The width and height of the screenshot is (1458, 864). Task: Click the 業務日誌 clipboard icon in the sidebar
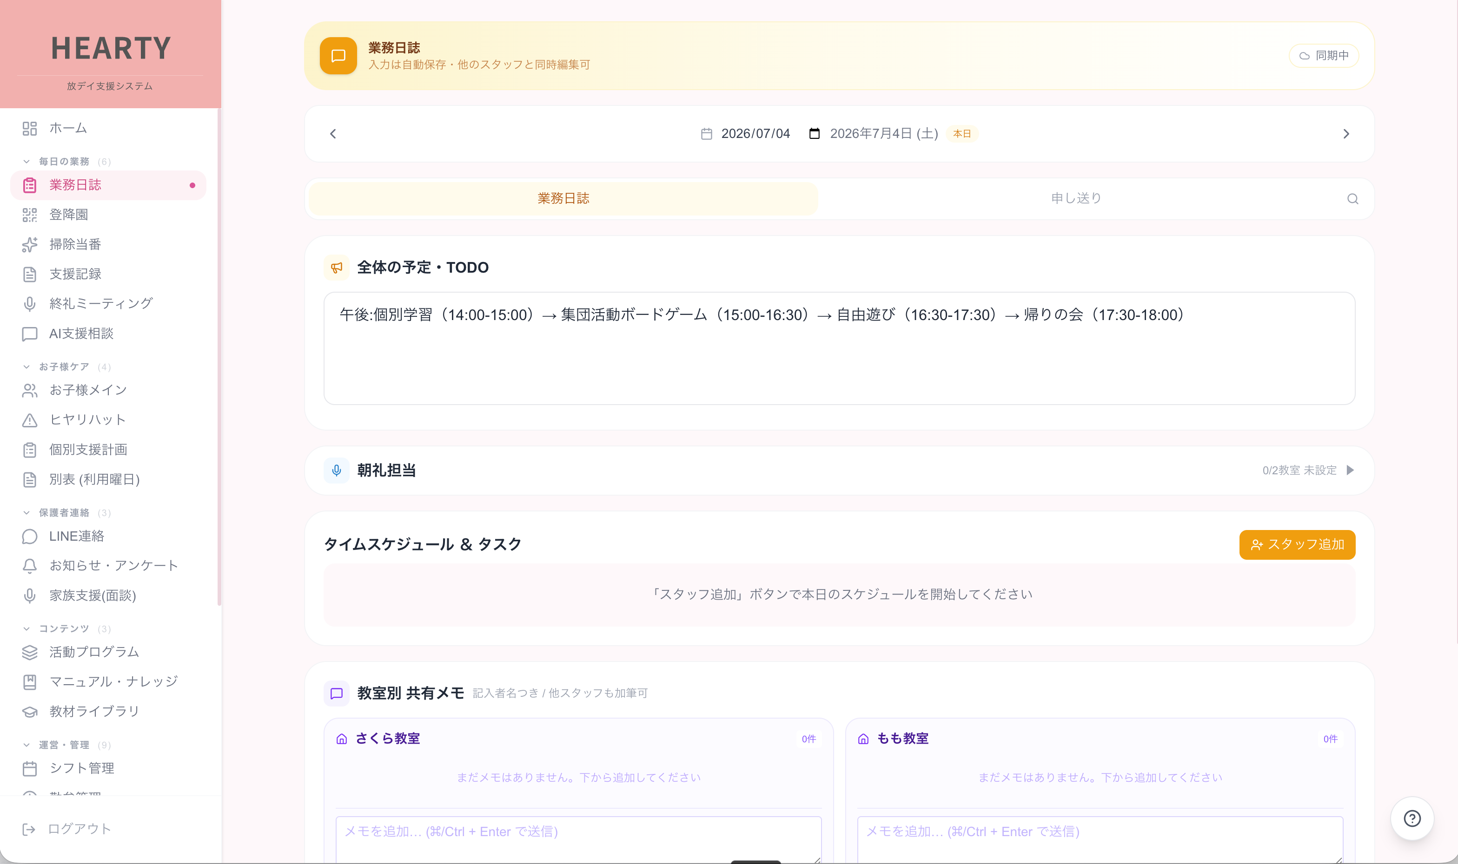30,185
